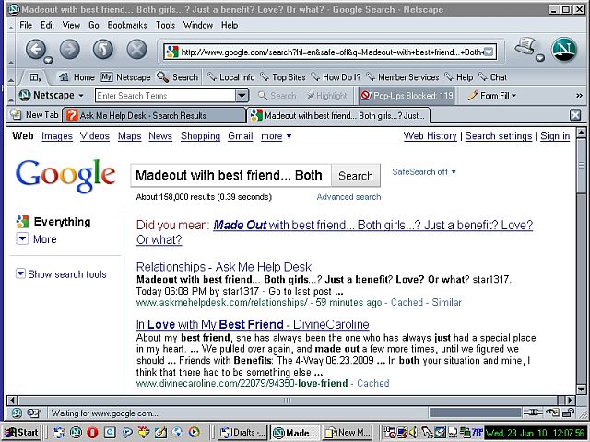
Task: Open the SafeSearch off dropdown
Action: pos(424,172)
